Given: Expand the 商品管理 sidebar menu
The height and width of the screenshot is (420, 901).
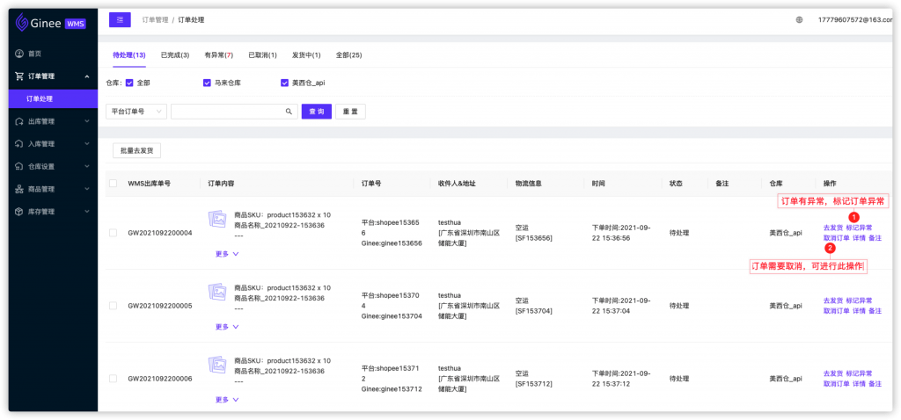Looking at the screenshot, I should click(87, 189).
